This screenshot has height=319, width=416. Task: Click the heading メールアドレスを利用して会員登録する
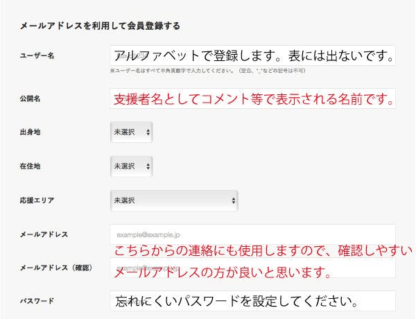click(101, 26)
